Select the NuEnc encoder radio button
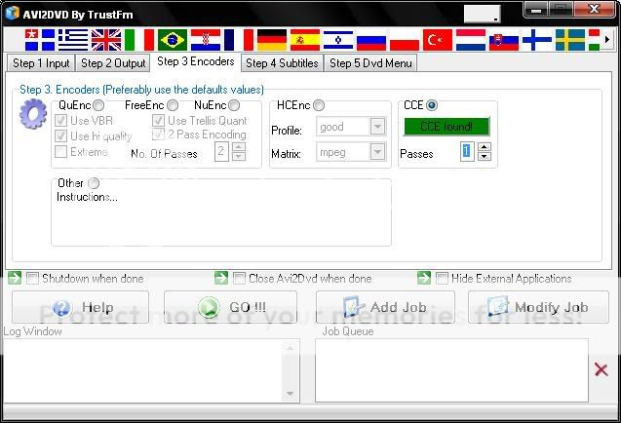 tap(234, 105)
